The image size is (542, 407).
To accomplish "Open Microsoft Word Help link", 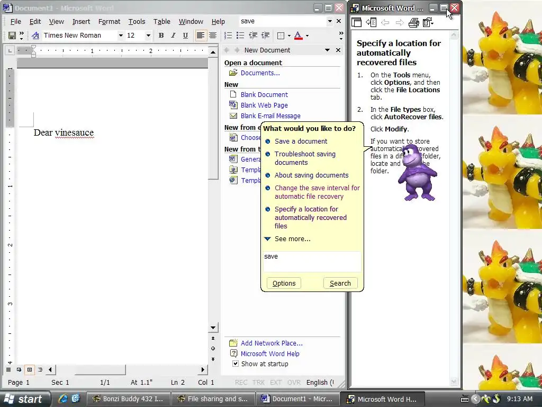I will [x=270, y=353].
